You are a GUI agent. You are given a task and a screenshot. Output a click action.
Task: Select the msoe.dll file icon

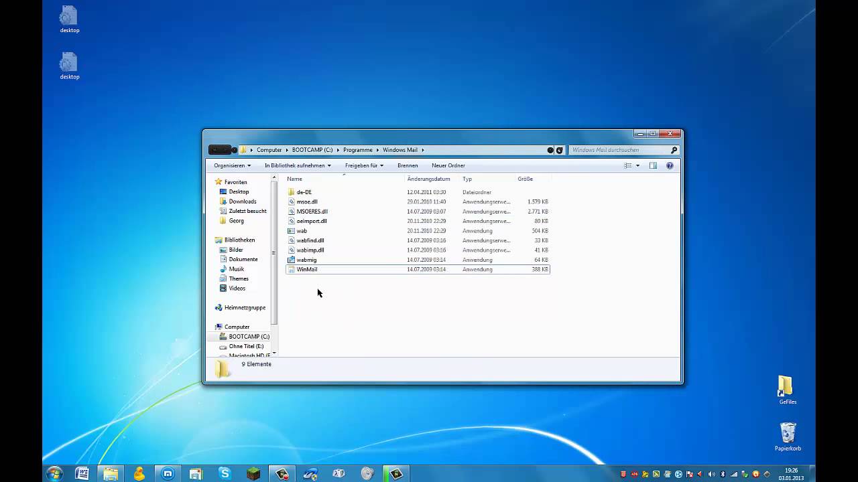pyautogui.click(x=291, y=202)
